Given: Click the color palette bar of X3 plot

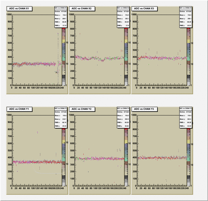Looking at the screenshot, I should tap(189, 57).
